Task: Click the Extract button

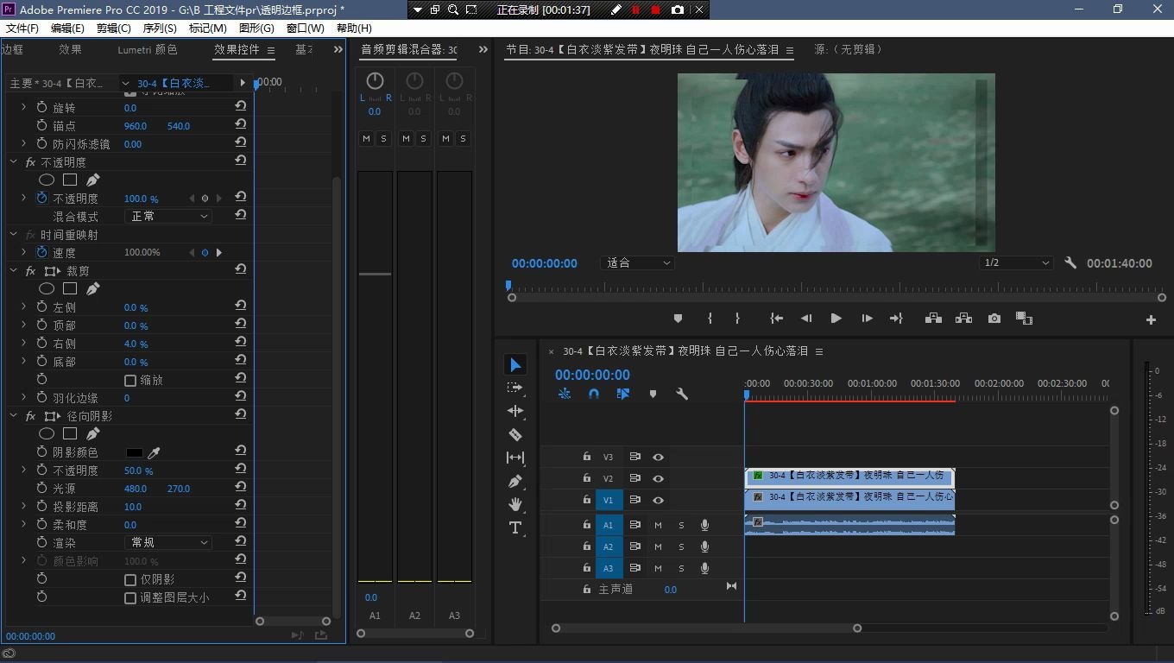Action: click(963, 319)
